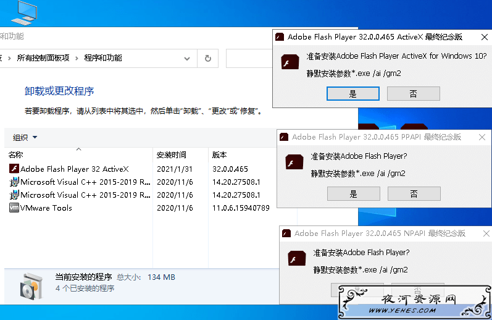Click the NPAPI dialog title text
This screenshot has height=320, width=492.
tap(380, 234)
